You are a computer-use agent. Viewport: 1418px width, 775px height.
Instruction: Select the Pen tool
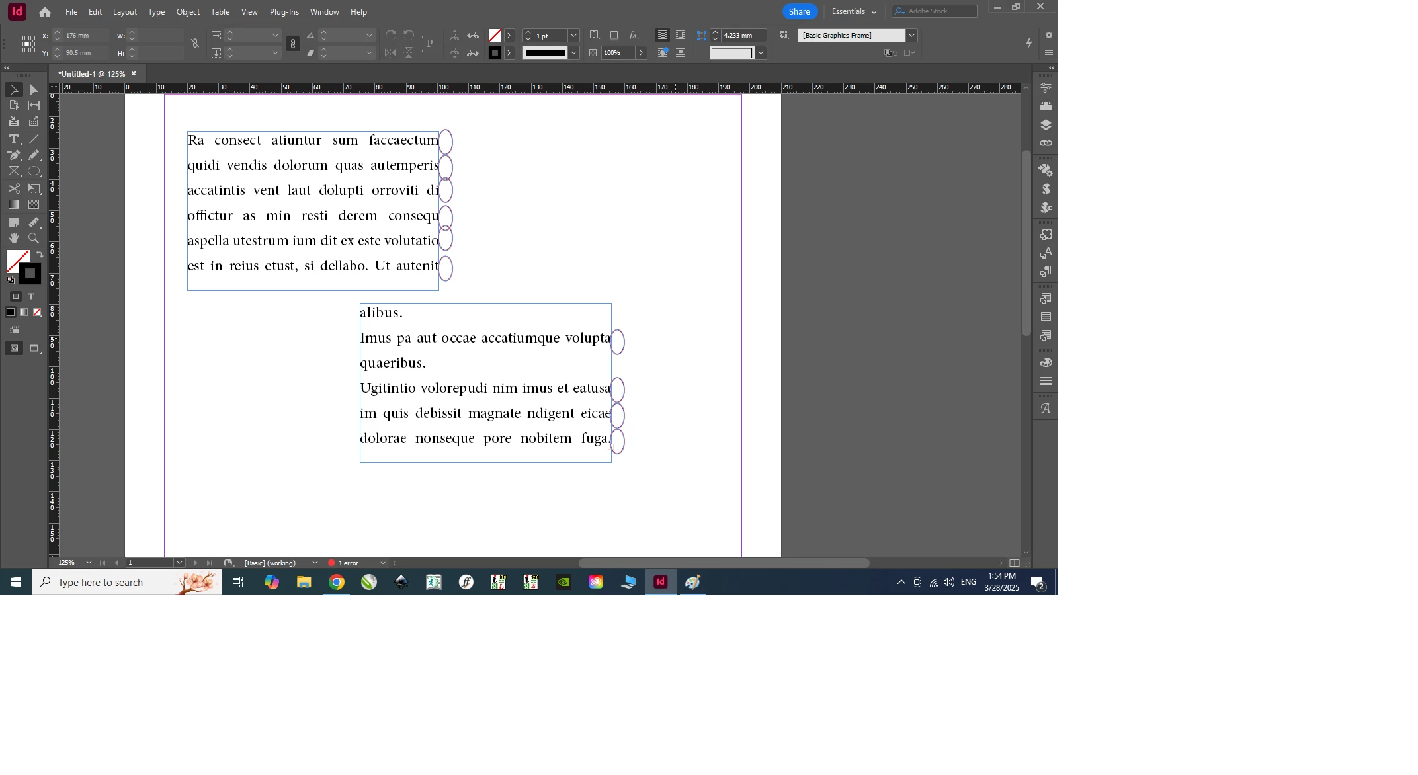coord(13,155)
